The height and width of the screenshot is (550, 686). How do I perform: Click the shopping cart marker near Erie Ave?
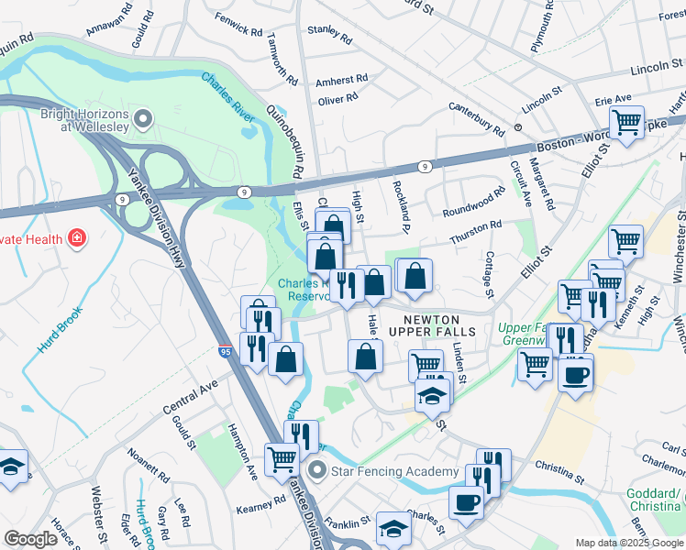pos(627,124)
